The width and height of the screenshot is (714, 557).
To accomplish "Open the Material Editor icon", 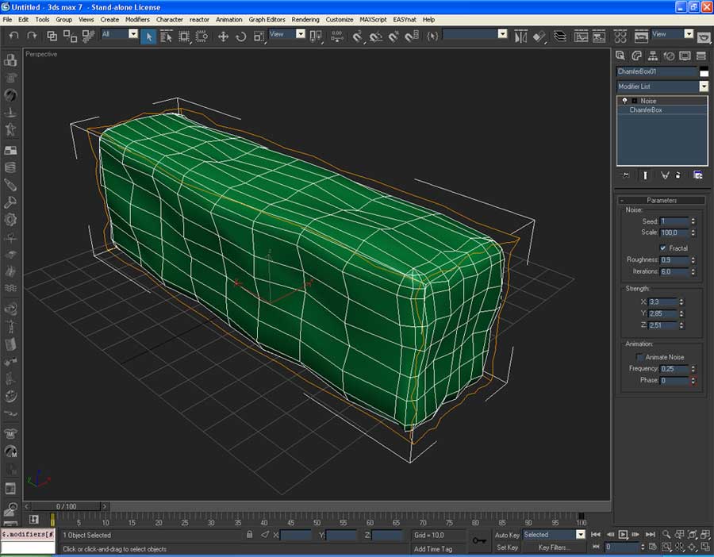I will pos(620,36).
